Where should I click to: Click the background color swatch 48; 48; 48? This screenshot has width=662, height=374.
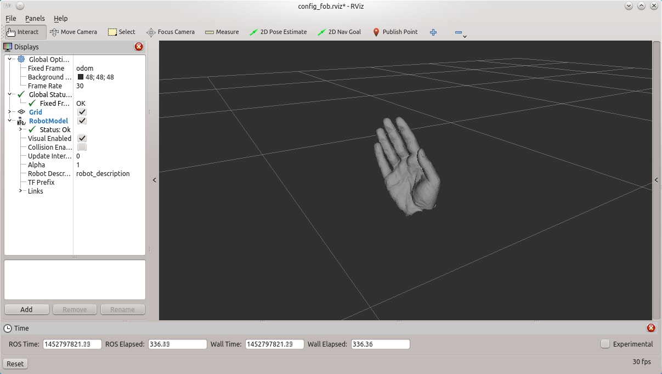coord(81,77)
